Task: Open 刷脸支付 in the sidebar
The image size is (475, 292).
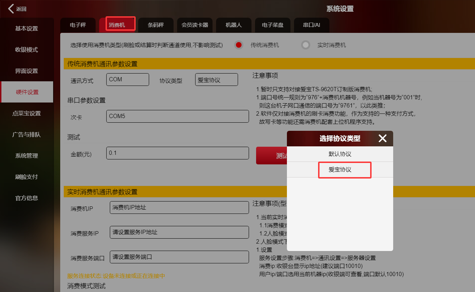Action: [x=27, y=177]
